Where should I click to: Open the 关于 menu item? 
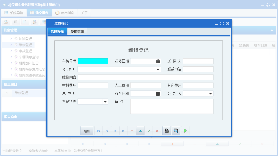coord(84,12)
